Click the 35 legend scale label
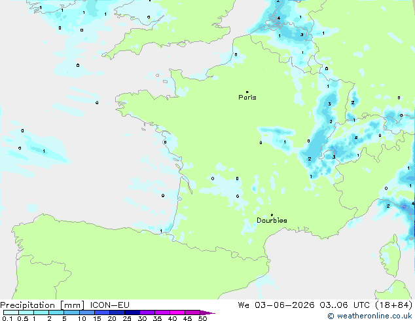The height and width of the screenshot is (321, 415). (x=158, y=318)
